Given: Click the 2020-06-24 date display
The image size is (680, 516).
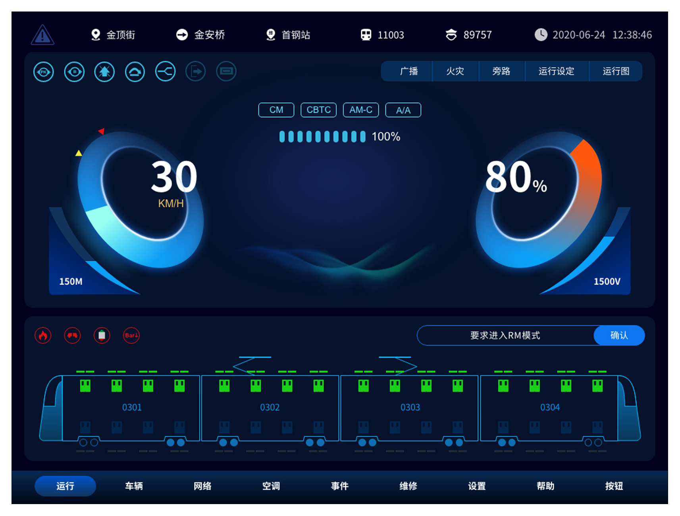Looking at the screenshot, I should coord(579,35).
